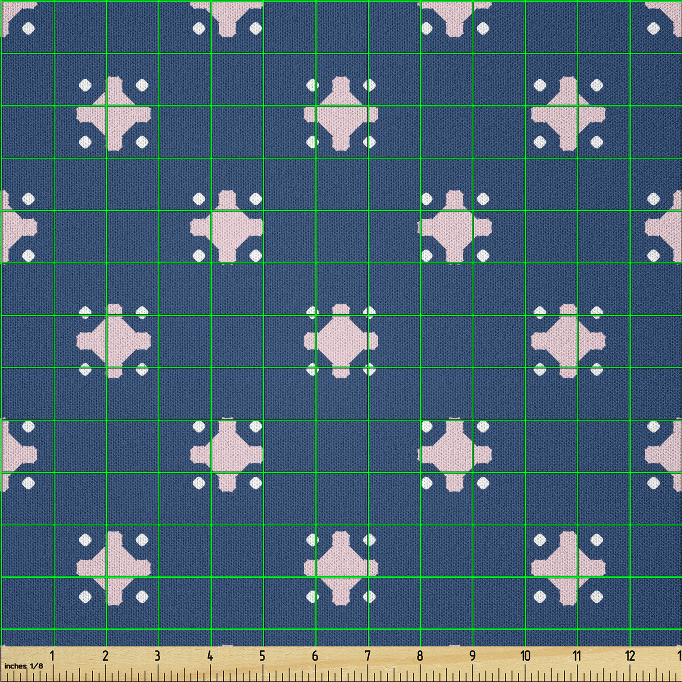Screen dimensions: 682x682
Task: Select the ruler's number 7
Action: click(367, 656)
